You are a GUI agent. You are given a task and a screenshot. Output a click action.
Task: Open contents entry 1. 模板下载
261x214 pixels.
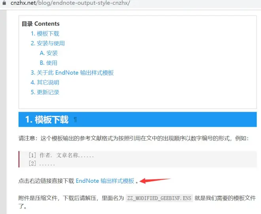pos(45,34)
